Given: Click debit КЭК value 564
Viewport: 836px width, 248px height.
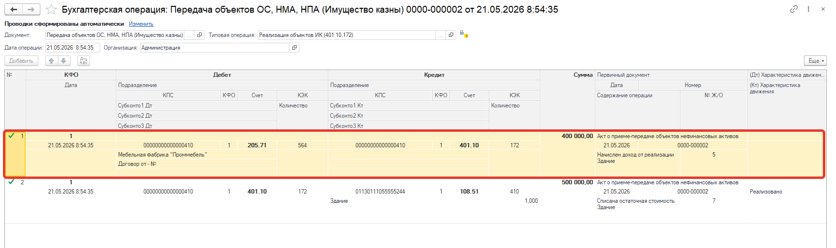Looking at the screenshot, I should click(302, 145).
